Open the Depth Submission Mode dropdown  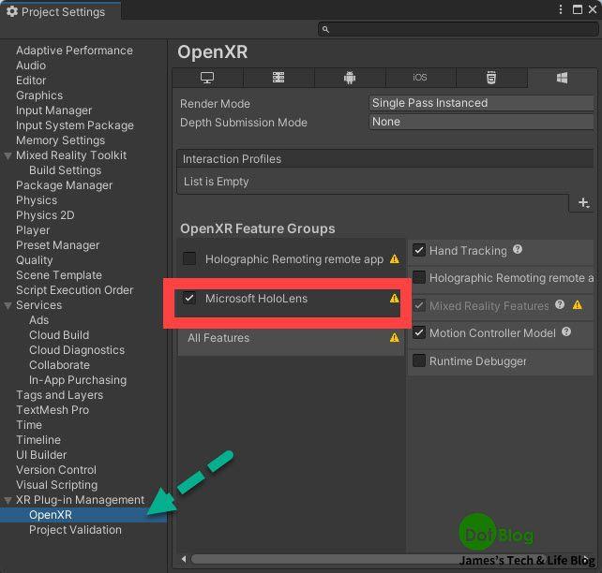481,122
